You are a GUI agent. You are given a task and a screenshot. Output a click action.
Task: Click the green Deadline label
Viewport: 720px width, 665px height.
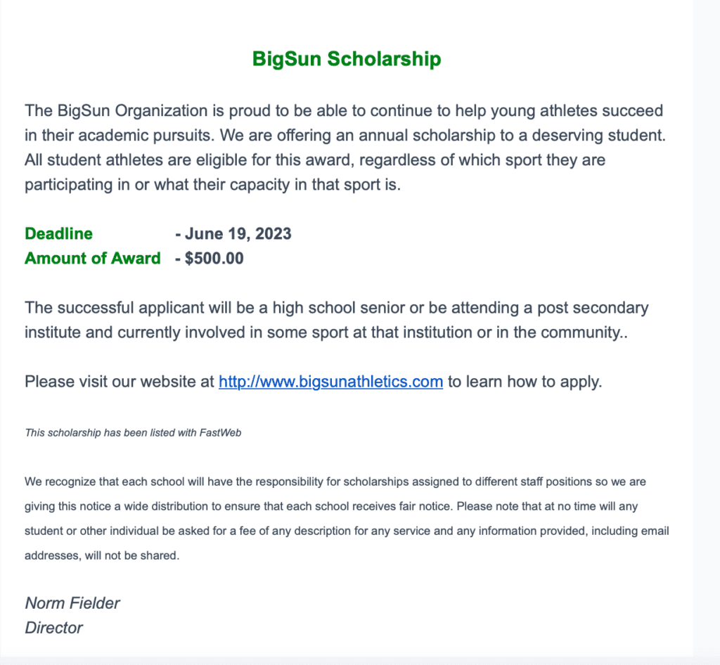click(58, 233)
